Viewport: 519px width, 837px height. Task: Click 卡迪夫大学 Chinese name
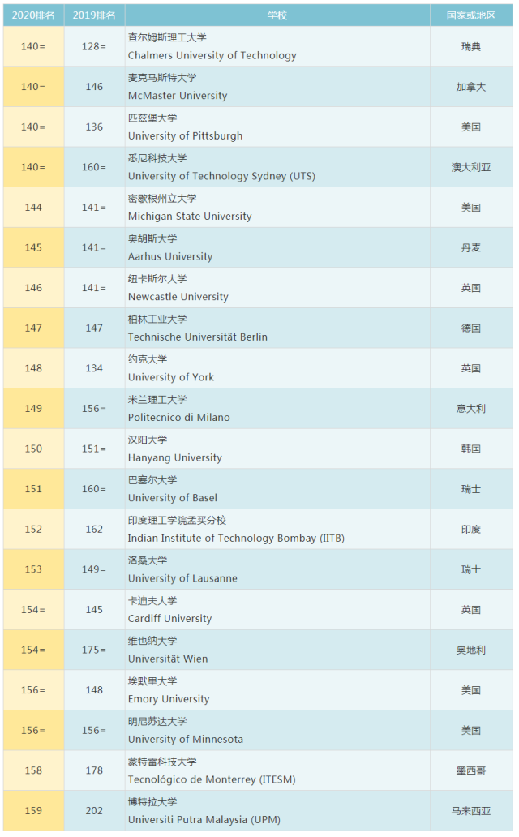[x=152, y=600]
